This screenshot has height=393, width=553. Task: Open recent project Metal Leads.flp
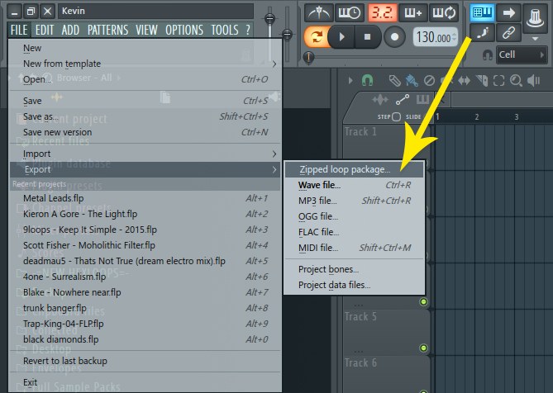[54, 198]
